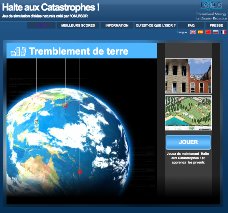Open the damaged brick building photo
The height and width of the screenshot is (213, 228).
pos(188,76)
